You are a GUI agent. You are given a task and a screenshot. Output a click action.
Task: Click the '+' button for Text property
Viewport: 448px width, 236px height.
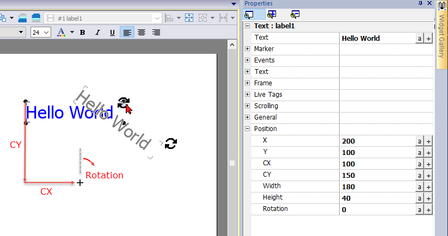[x=428, y=38]
